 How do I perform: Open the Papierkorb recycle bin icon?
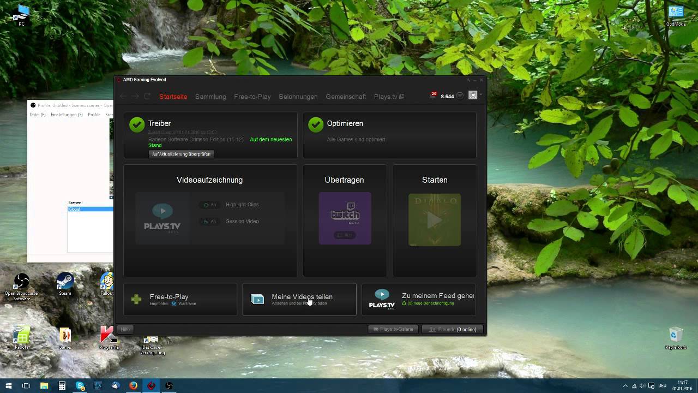point(676,338)
